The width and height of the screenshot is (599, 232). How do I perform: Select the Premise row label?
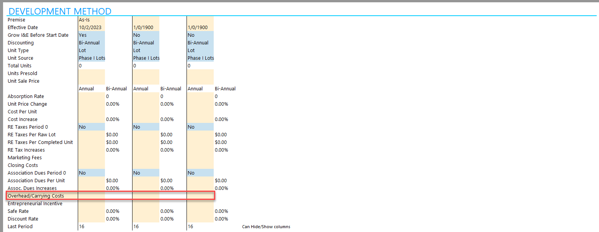16,20
